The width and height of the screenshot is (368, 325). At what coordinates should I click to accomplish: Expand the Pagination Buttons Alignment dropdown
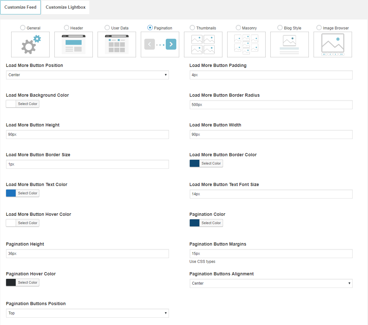271,283
